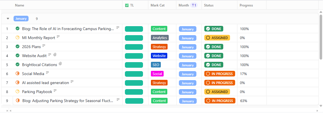This screenshot has width=323, height=113.
Task: Click the sort ascending badge in the Month header
Action: click(194, 5)
